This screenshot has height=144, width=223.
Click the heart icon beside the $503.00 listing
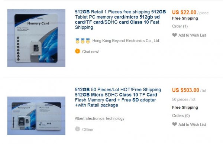[x=175, y=124]
